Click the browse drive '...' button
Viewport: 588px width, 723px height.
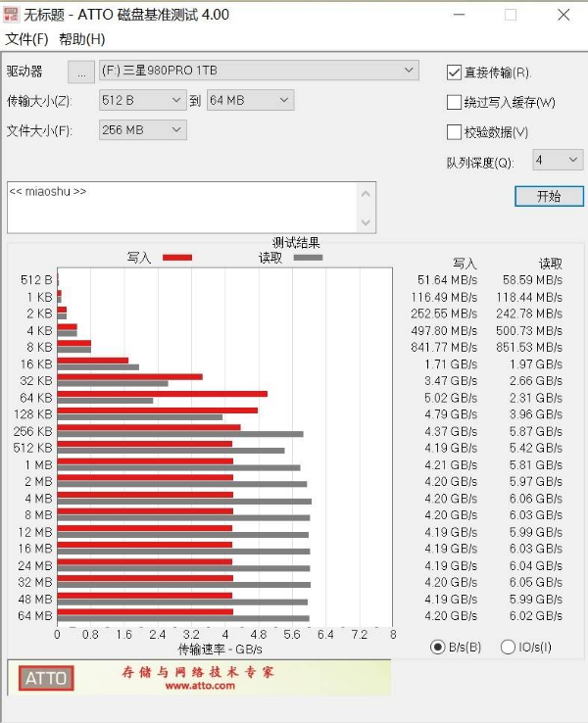coord(81,72)
